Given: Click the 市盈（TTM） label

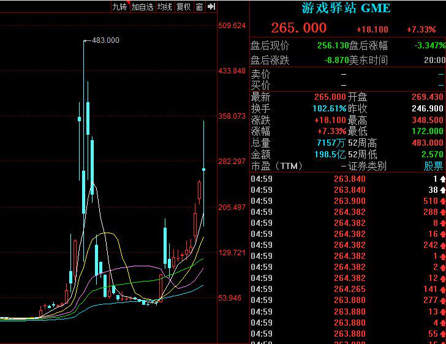Looking at the screenshot, I should [x=276, y=166].
